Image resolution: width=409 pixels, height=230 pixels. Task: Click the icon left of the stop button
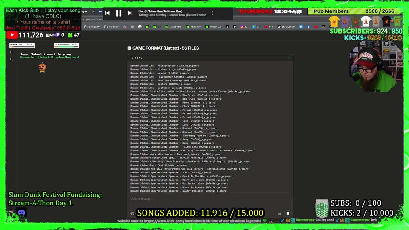point(280,213)
